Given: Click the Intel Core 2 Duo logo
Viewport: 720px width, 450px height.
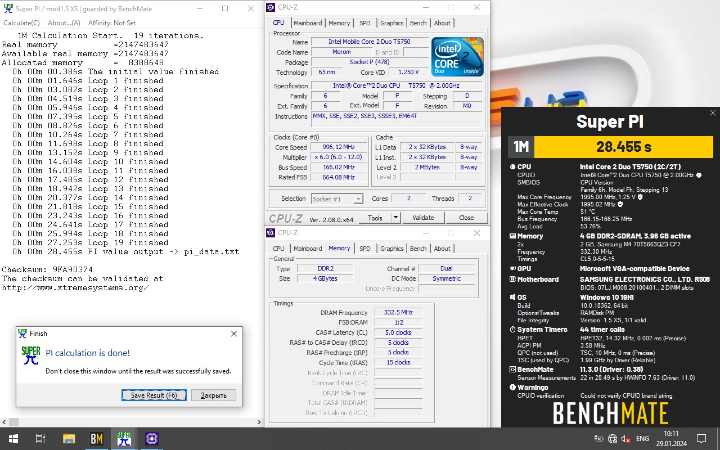Looking at the screenshot, I should [458, 57].
